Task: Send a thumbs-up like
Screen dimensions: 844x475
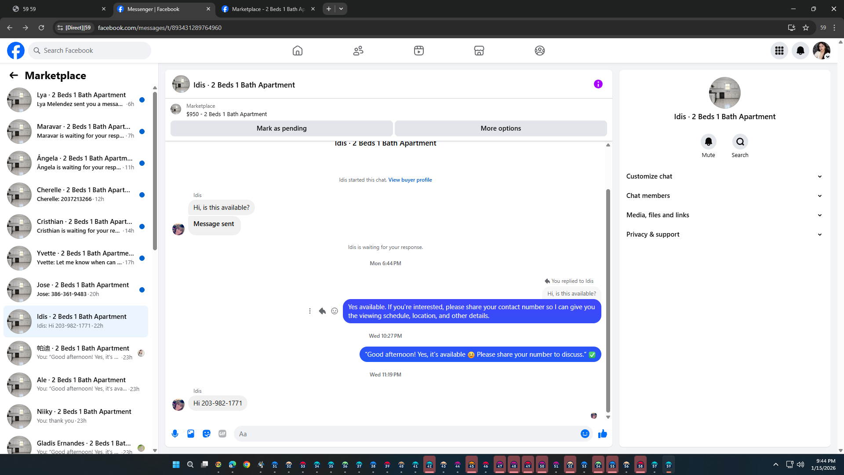Action: (602, 434)
